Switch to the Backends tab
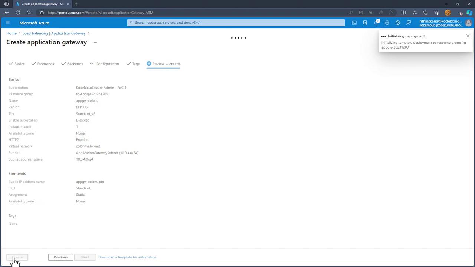 72,64
